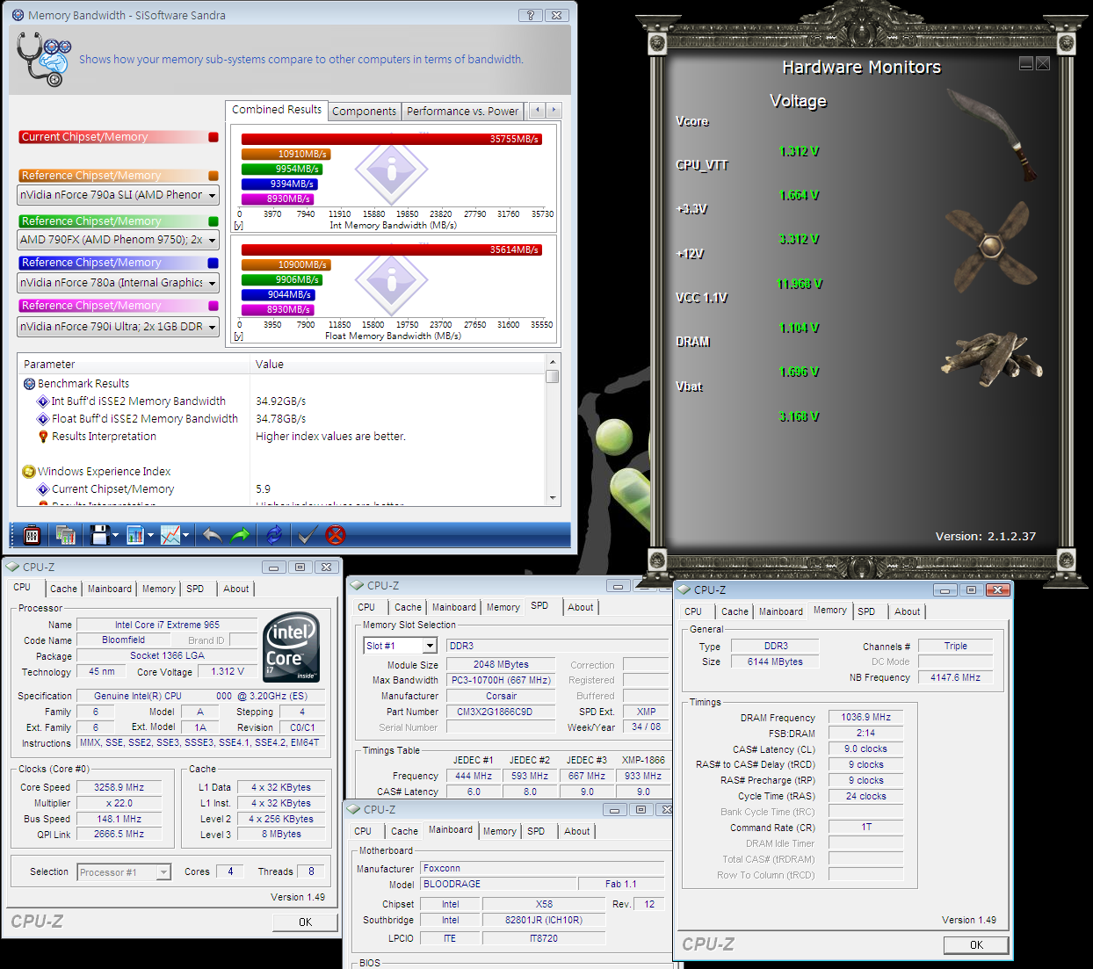Viewport: 1093px width, 969px height.
Task: Toggle the green Reference Chipset/Memory square
Action: [x=214, y=221]
